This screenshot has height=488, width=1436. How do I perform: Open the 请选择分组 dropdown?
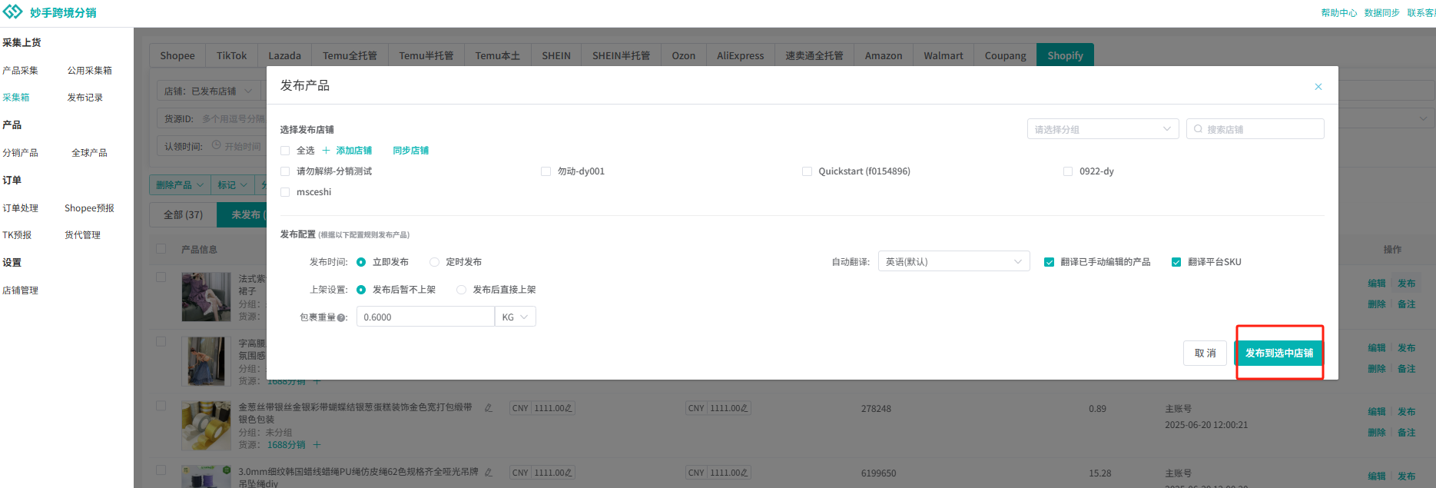pos(1103,129)
